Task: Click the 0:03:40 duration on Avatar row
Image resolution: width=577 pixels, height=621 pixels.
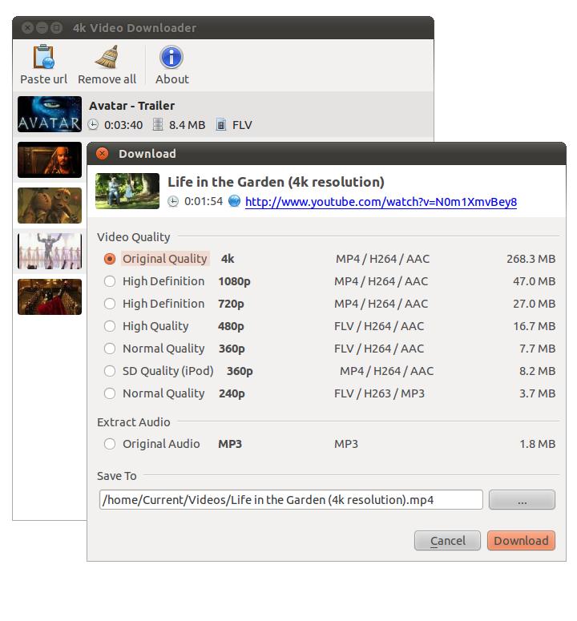Action: click(123, 125)
